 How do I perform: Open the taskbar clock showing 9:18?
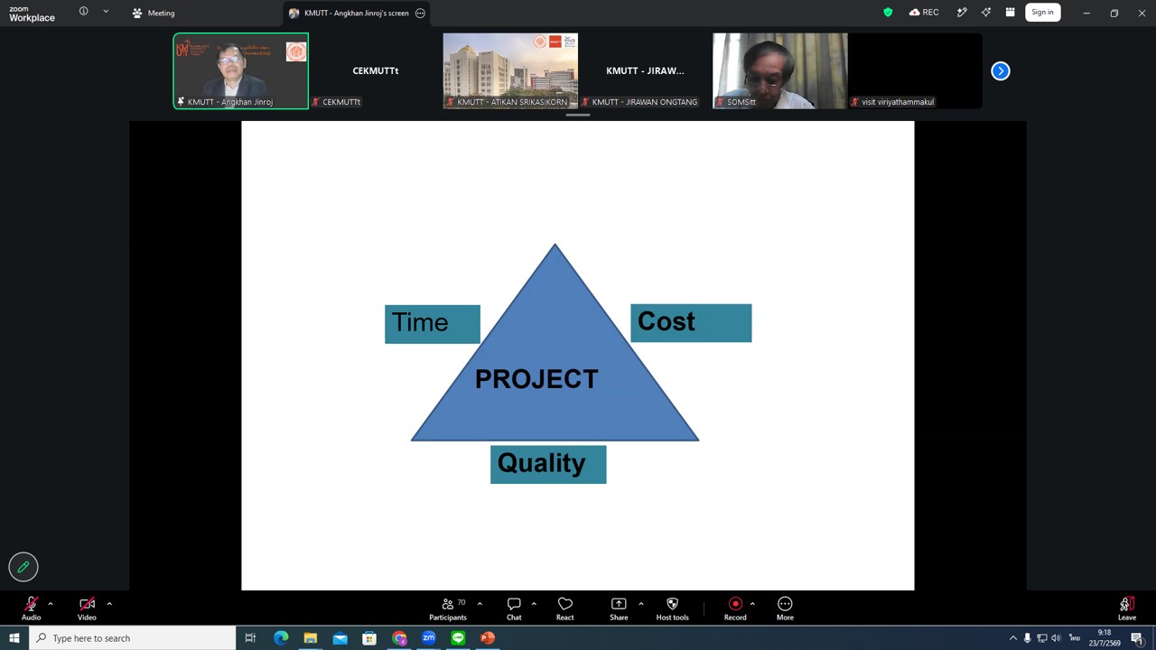1105,638
